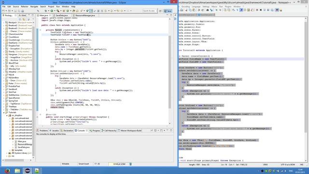Click the Debug bug icon in Eclipse toolbar

click(x=46, y=11)
